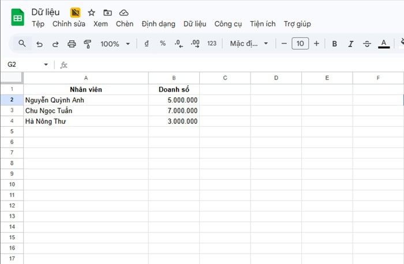Open the Chèn menu

tap(124, 24)
